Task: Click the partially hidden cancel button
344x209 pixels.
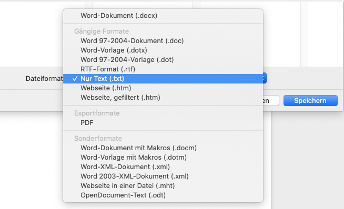Action: pos(271,101)
